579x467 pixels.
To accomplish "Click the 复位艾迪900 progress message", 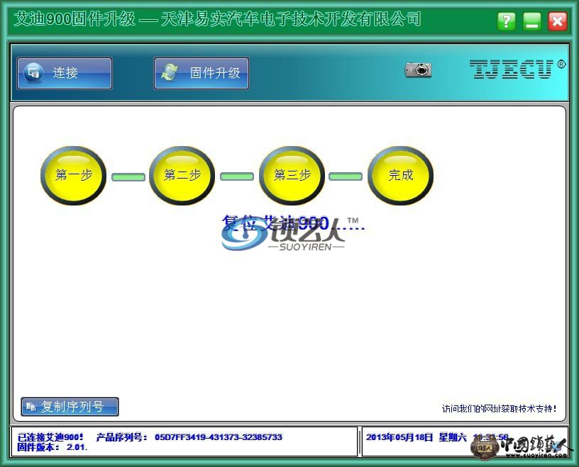I will click(293, 223).
